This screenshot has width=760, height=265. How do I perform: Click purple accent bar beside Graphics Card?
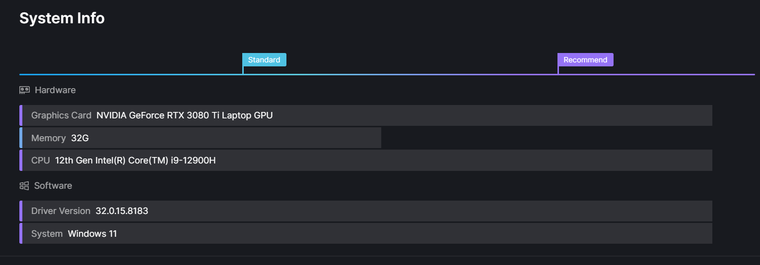pyautogui.click(x=21, y=115)
